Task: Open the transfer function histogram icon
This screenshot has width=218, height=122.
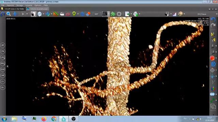Action: click(x=174, y=14)
